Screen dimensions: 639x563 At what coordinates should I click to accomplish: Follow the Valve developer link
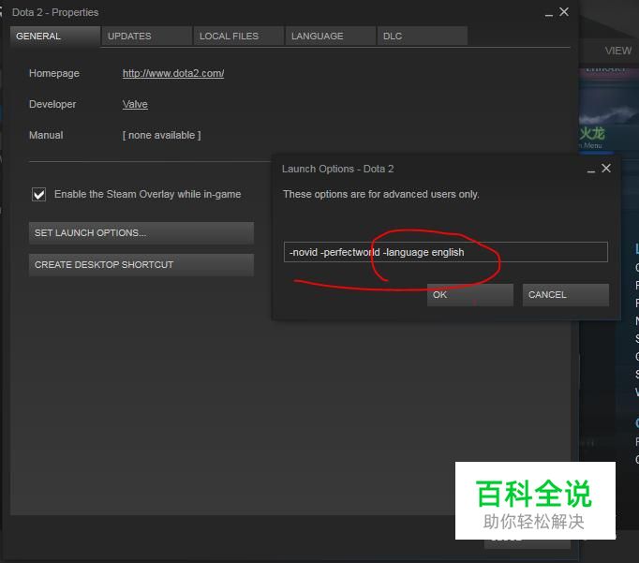[135, 104]
